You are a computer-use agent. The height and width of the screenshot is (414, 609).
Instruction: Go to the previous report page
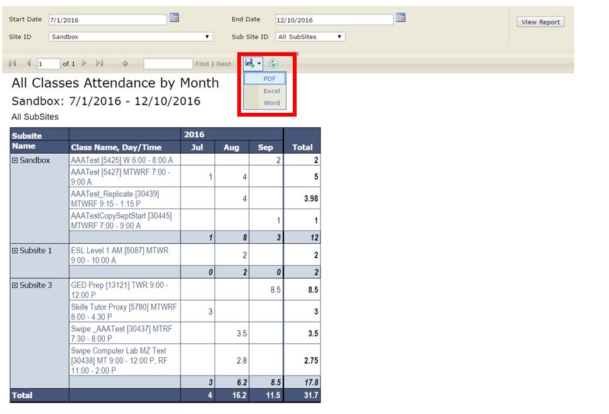[x=28, y=64]
